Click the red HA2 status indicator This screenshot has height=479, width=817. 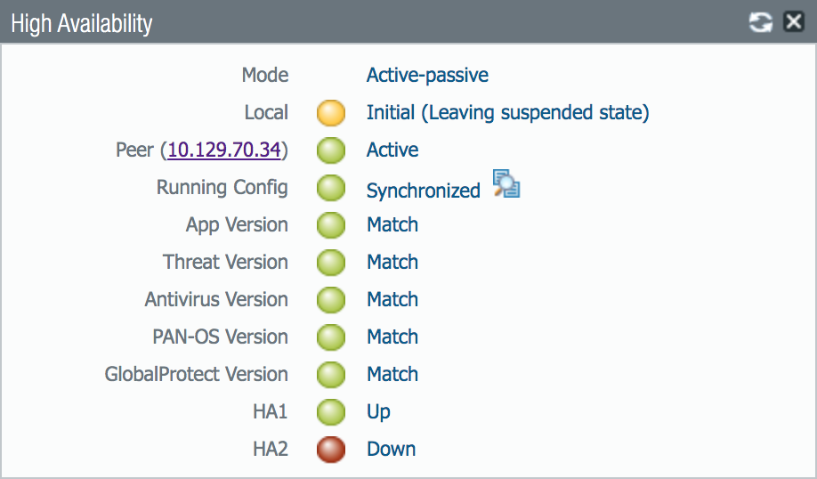[x=331, y=450]
